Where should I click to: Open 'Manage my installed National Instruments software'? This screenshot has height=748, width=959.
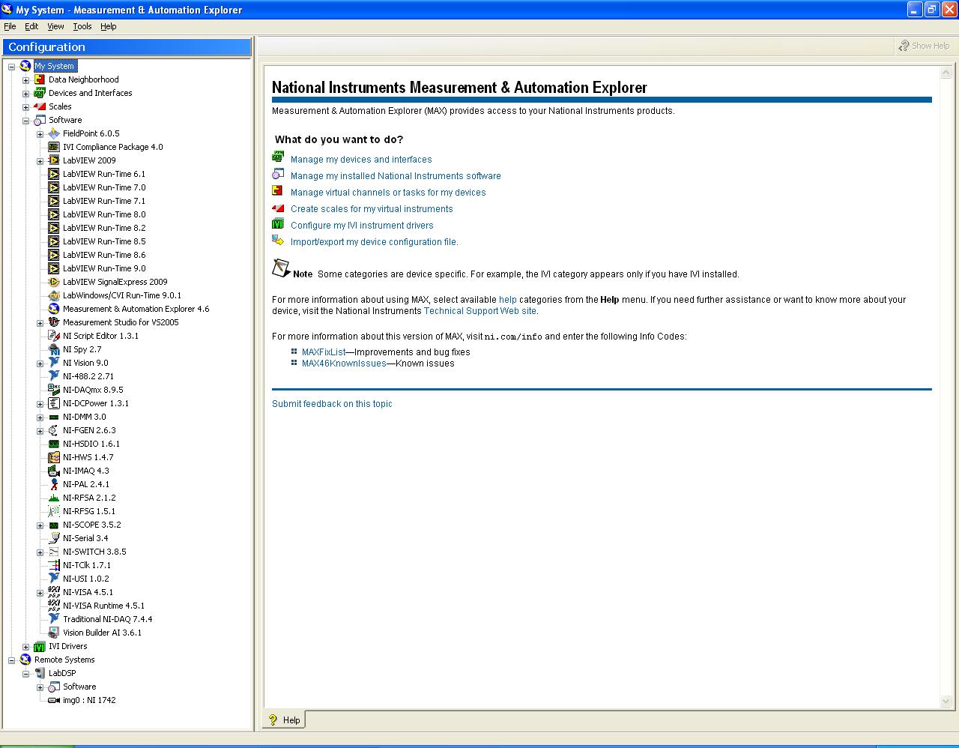(396, 176)
